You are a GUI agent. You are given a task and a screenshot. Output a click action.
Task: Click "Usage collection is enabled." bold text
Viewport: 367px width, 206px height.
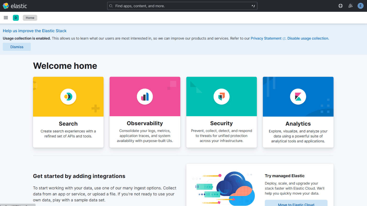[27, 38]
